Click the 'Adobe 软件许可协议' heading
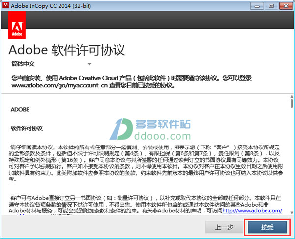The image size is (295, 239). pos(67,50)
